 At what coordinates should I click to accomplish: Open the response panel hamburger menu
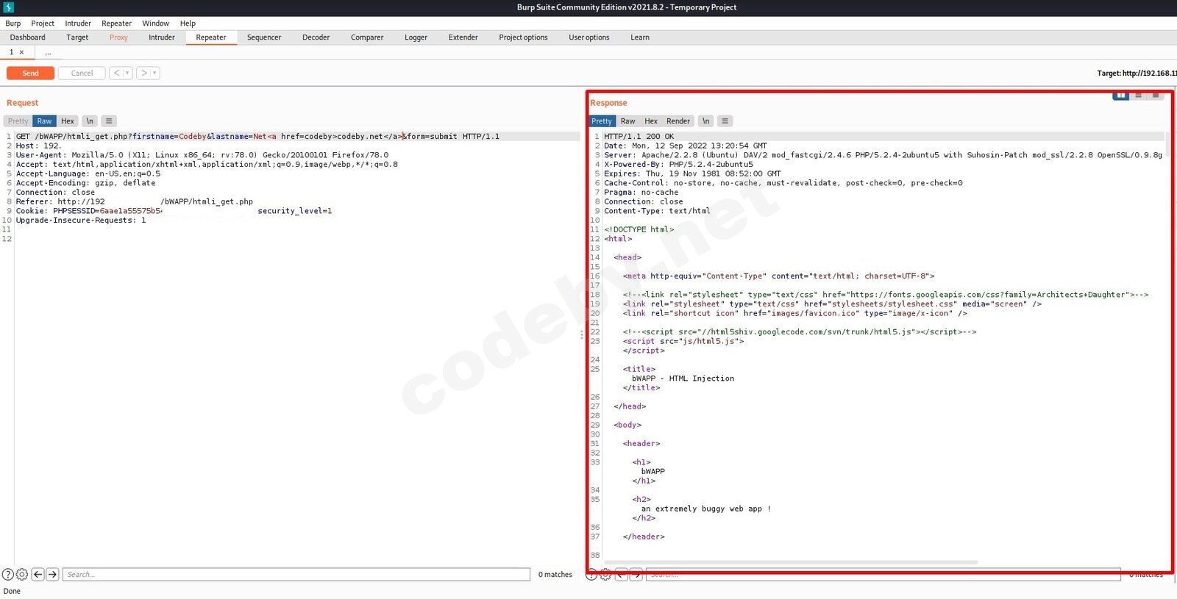(725, 121)
